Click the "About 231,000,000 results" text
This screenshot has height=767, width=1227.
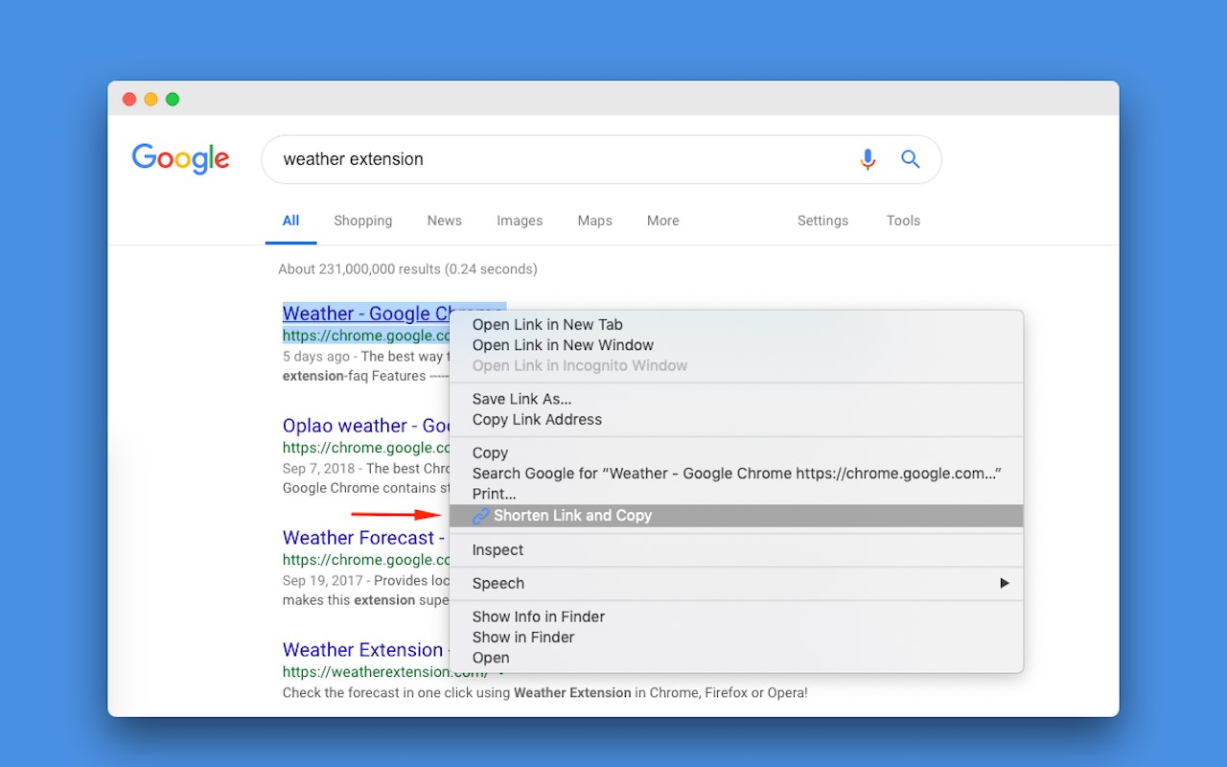point(407,269)
